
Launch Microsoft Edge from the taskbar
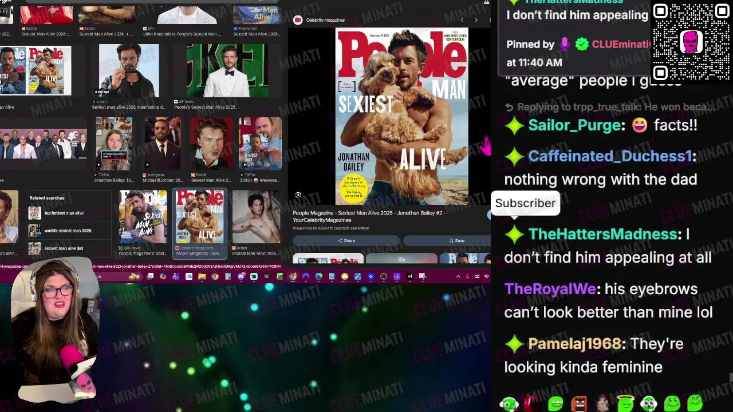318,276
